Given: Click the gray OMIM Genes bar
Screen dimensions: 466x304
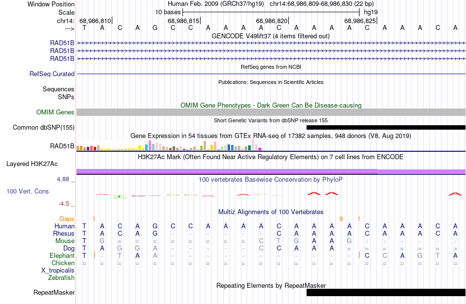Looking at the screenshot, I should (271, 112).
